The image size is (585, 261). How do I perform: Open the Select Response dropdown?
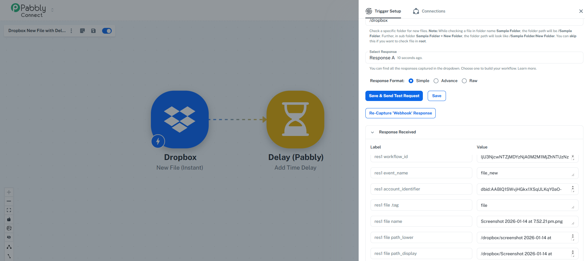[x=474, y=58]
